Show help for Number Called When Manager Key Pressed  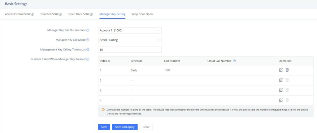click(x=88, y=59)
